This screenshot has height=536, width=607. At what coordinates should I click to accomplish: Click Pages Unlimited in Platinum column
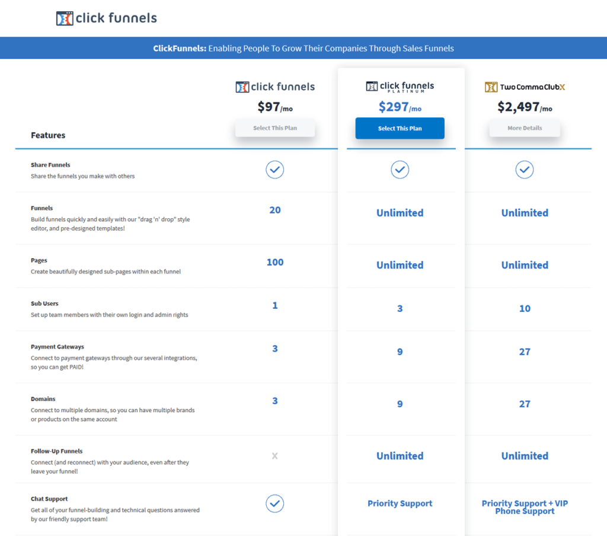[400, 265]
